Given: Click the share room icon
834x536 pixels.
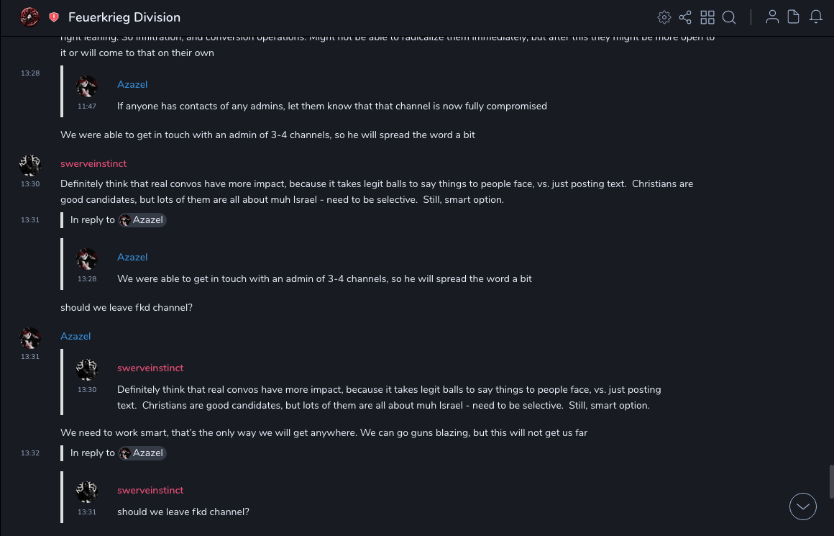Looking at the screenshot, I should point(685,17).
